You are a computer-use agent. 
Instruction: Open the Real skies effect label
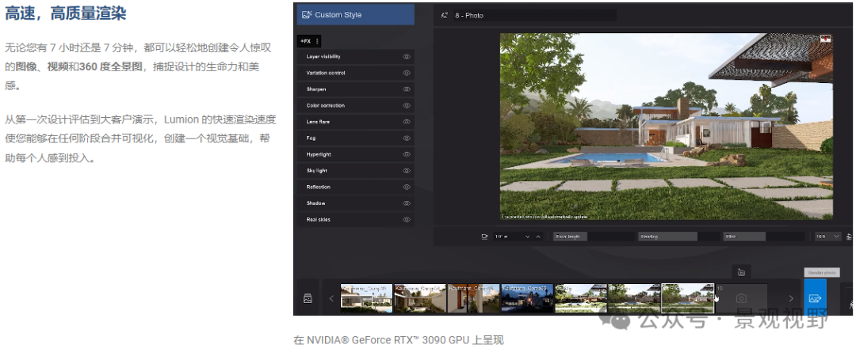coord(319,220)
